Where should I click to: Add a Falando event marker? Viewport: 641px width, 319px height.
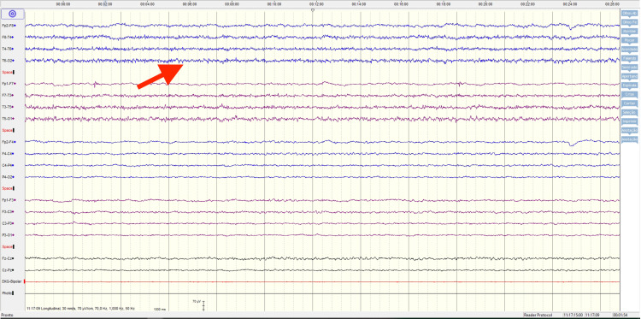pos(629,58)
